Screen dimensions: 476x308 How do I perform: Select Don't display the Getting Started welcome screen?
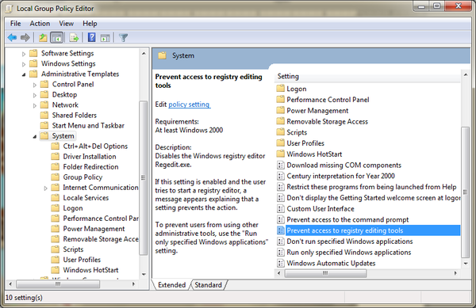click(x=374, y=198)
